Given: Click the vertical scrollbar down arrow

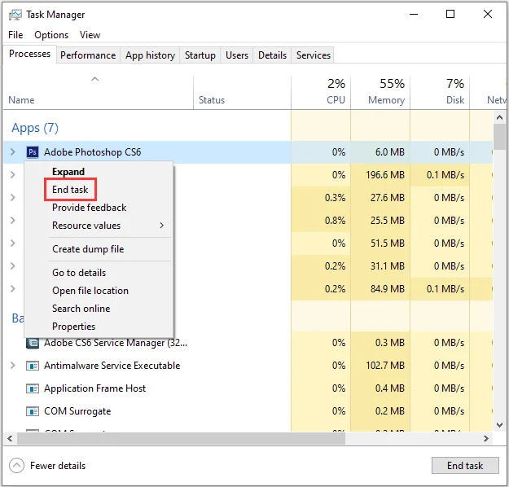Looking at the screenshot, I should coord(499,424).
